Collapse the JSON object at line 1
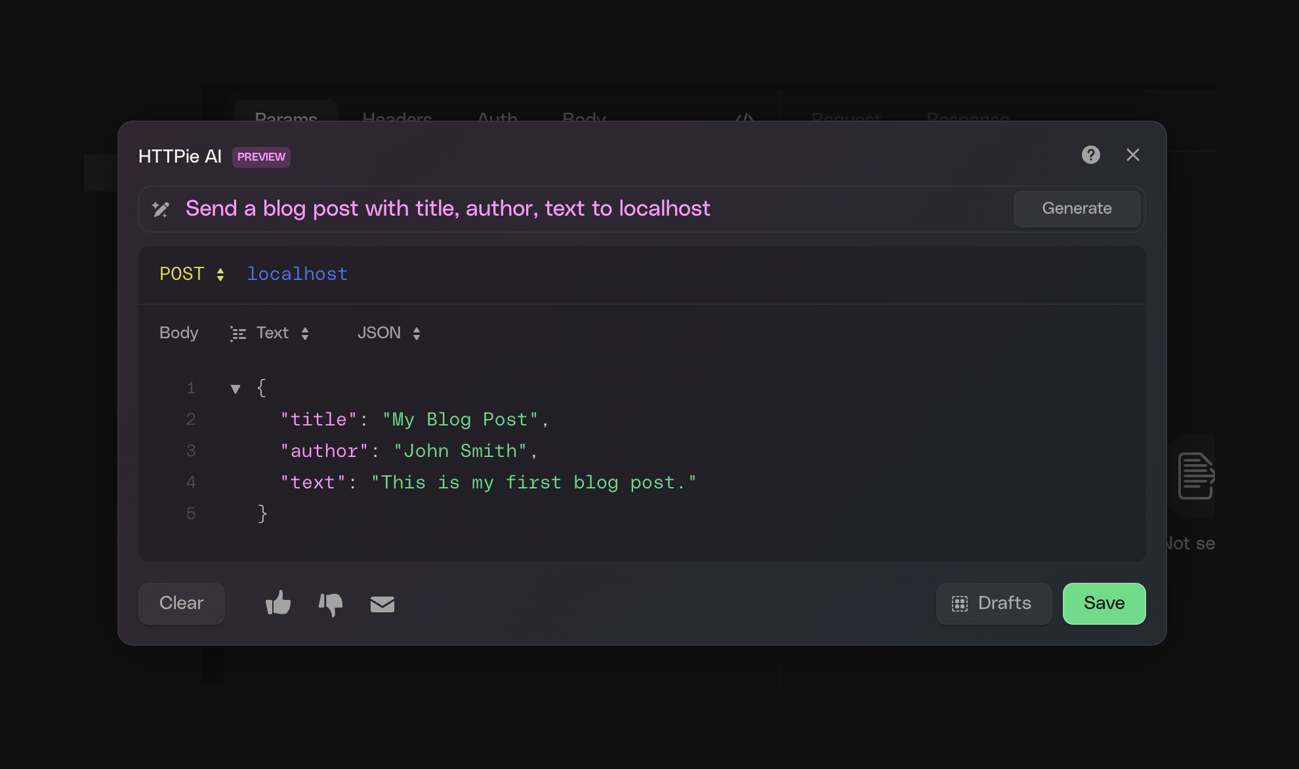This screenshot has width=1299, height=769. pos(235,388)
